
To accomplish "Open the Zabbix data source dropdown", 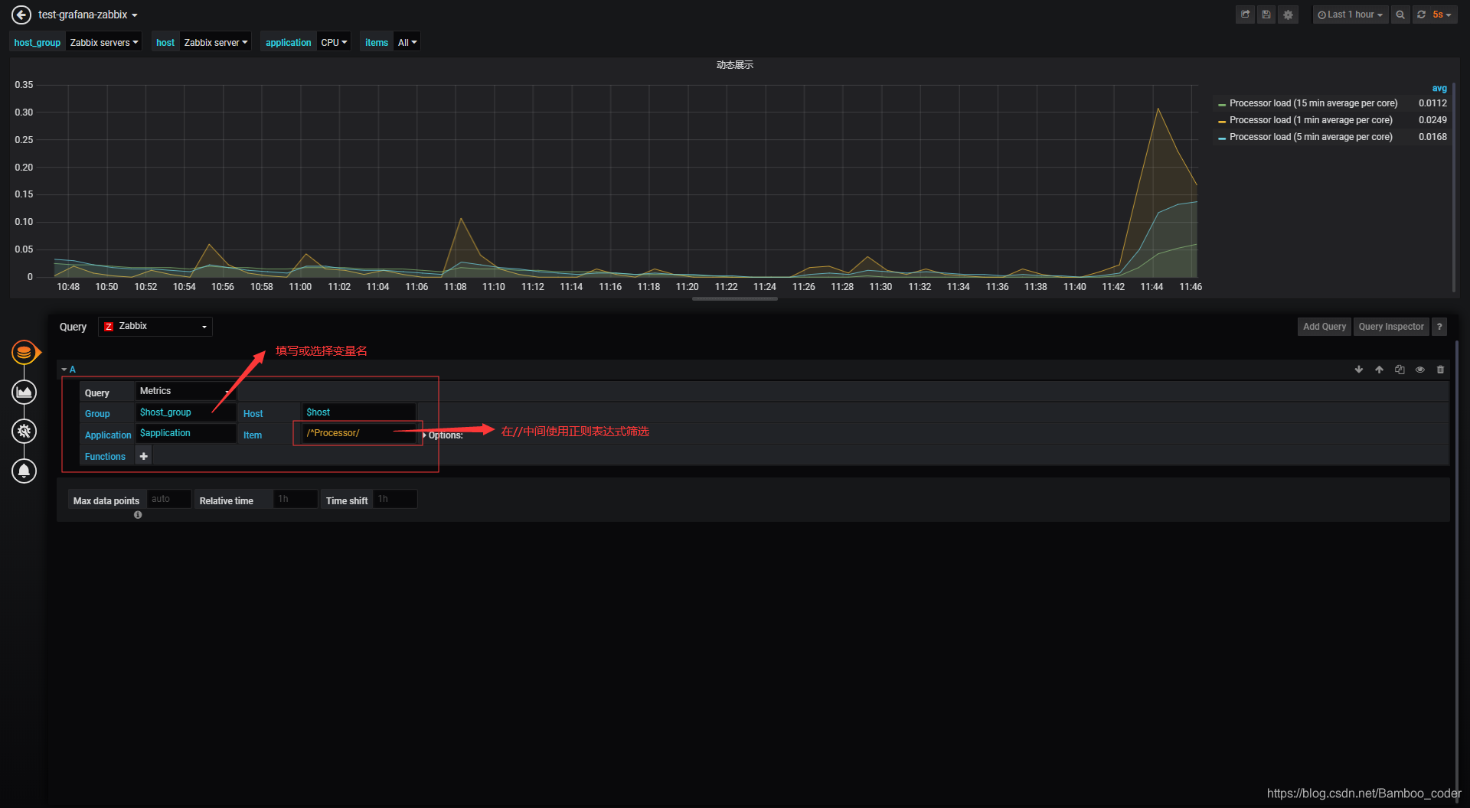I will click(x=155, y=327).
